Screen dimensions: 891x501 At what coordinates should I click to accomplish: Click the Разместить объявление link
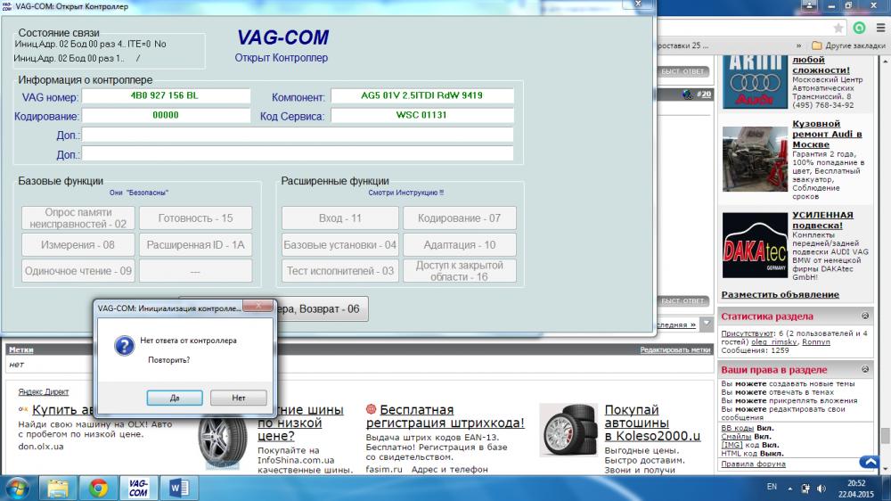click(780, 294)
